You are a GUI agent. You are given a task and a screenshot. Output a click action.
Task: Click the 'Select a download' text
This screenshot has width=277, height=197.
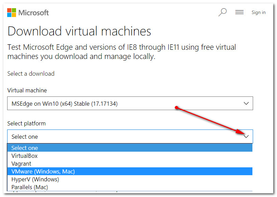pyautogui.click(x=31, y=74)
